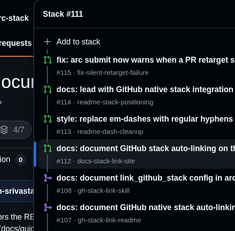Open 'docs: document link_github_stack config' pull request

pos(146,178)
